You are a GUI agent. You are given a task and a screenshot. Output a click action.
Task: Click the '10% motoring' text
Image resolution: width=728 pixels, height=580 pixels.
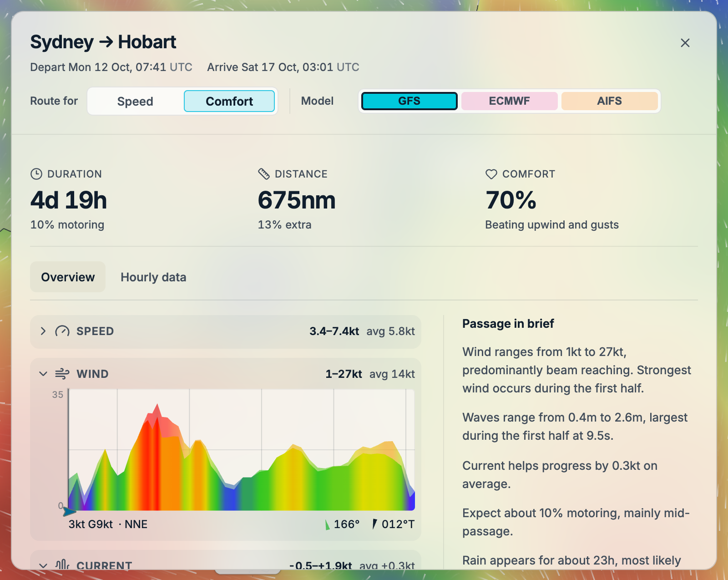pos(67,224)
